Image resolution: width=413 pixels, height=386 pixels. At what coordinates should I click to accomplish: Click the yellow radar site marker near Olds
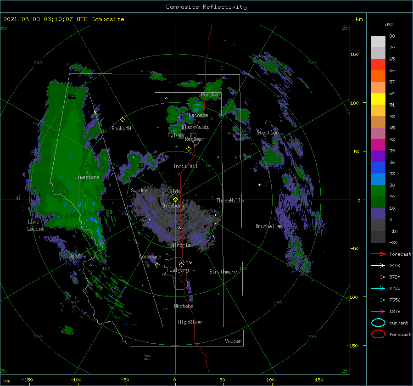point(175,200)
